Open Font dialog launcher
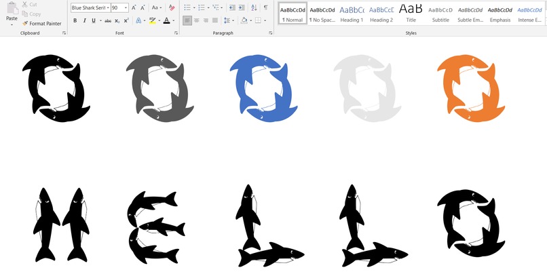This screenshot has height=274, width=547. (176, 33)
